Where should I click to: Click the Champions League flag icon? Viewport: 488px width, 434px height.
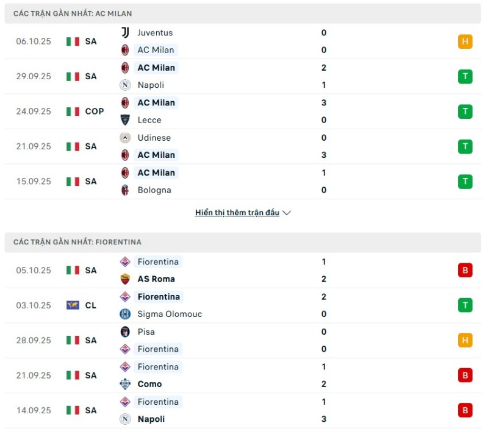(74, 305)
